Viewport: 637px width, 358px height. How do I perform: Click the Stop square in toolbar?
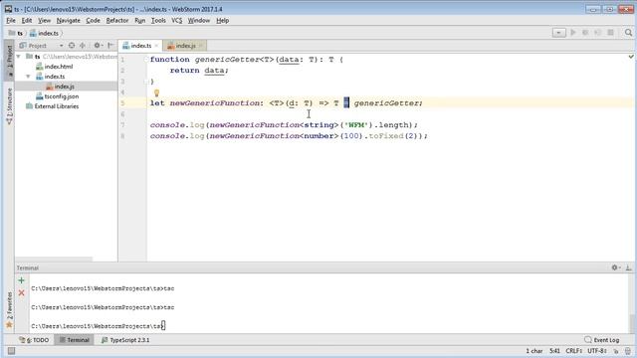[x=610, y=33]
